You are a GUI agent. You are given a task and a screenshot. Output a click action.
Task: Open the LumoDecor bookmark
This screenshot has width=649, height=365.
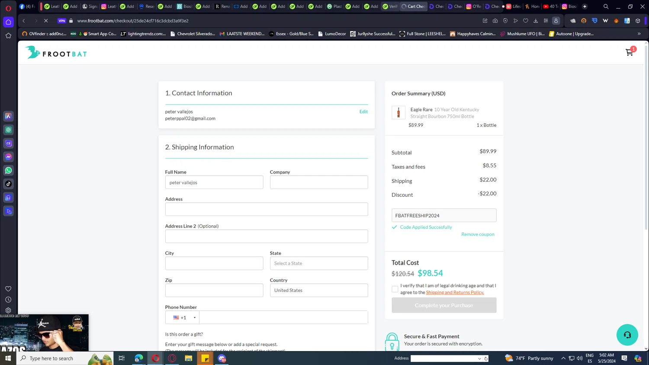click(x=332, y=34)
